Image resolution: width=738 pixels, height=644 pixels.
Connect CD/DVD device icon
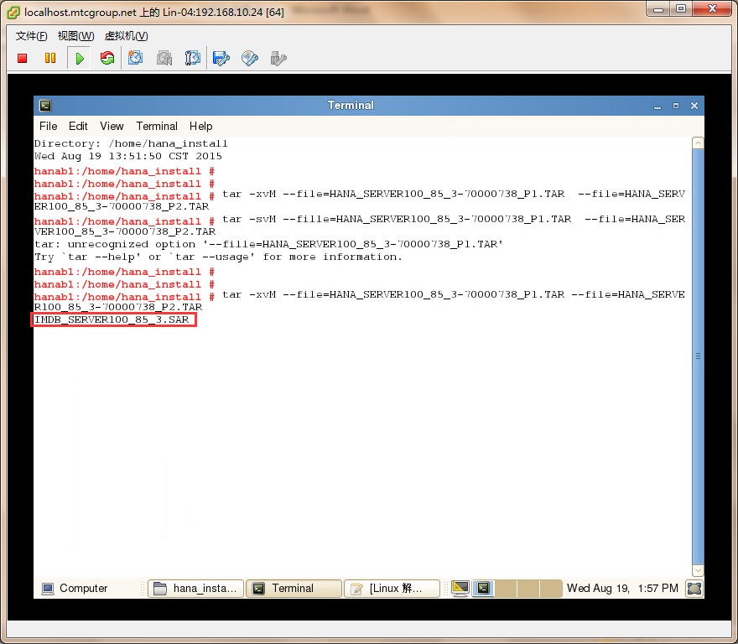[250, 58]
